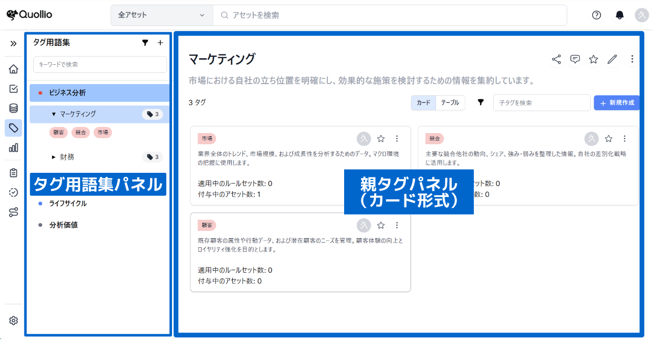Open the Home icon in sidebar
The height and width of the screenshot is (340, 653).
[x=14, y=69]
